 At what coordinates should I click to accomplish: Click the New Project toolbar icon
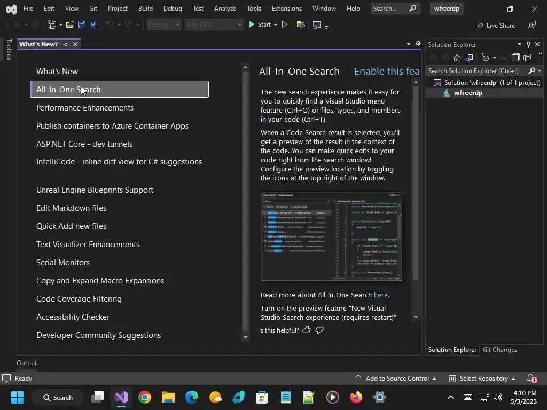click(x=52, y=25)
